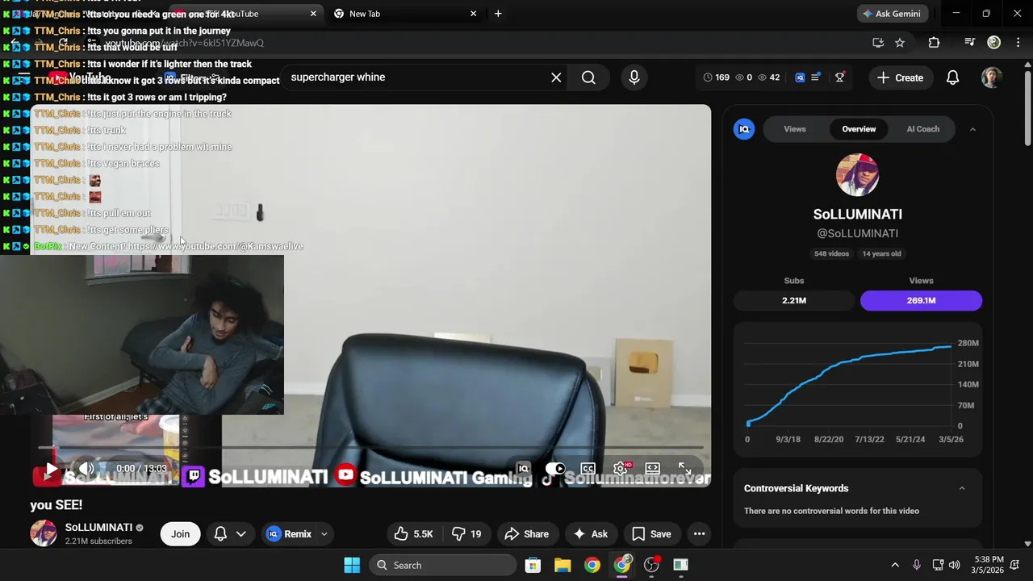The width and height of the screenshot is (1033, 581).
Task: Close the New Tab browser tab
Action: pyautogui.click(x=473, y=14)
